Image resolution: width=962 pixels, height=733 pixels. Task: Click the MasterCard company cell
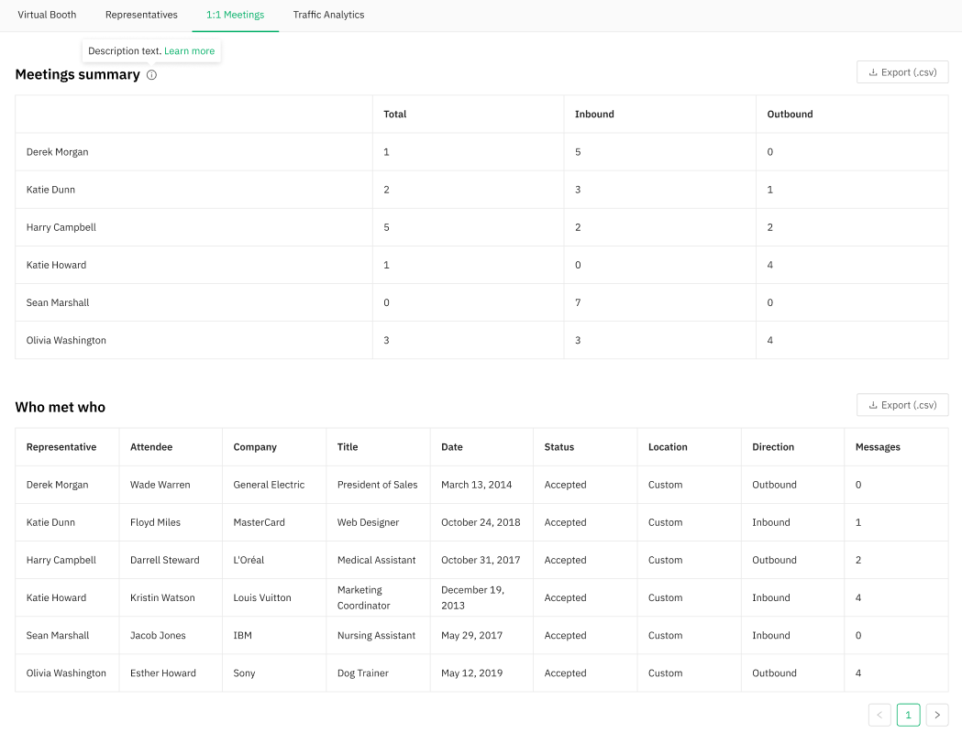(x=259, y=522)
